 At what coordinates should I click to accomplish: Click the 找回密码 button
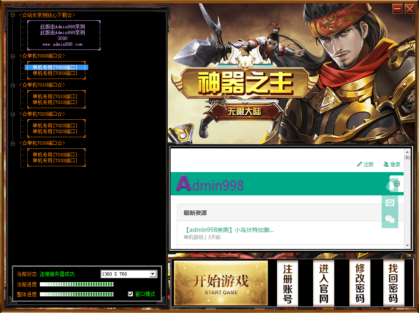click(x=393, y=283)
